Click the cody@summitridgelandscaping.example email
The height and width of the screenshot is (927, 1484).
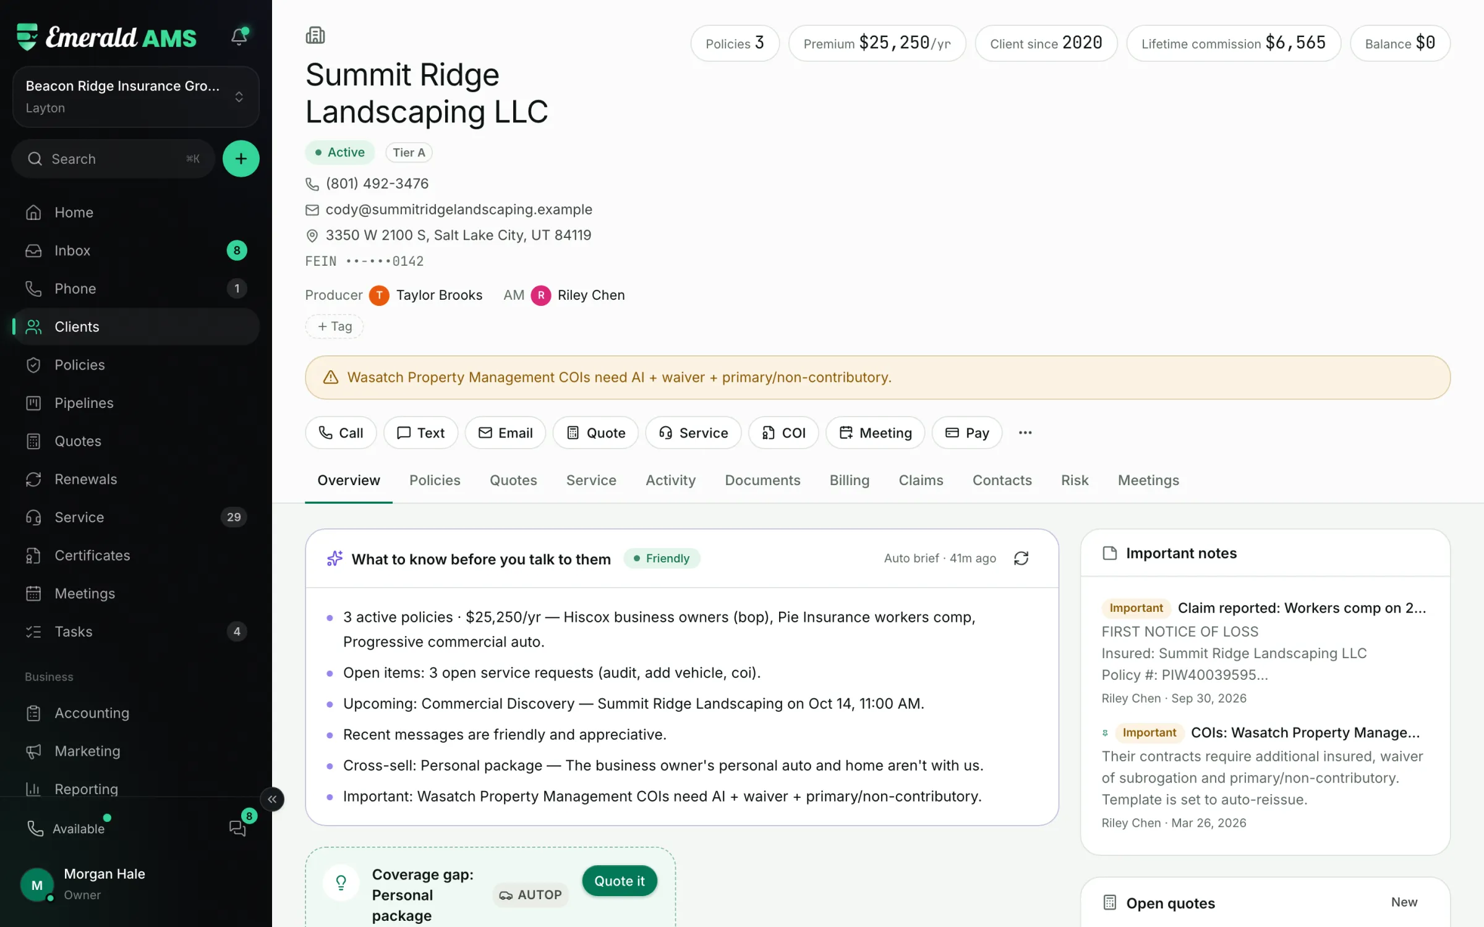[x=459, y=210]
